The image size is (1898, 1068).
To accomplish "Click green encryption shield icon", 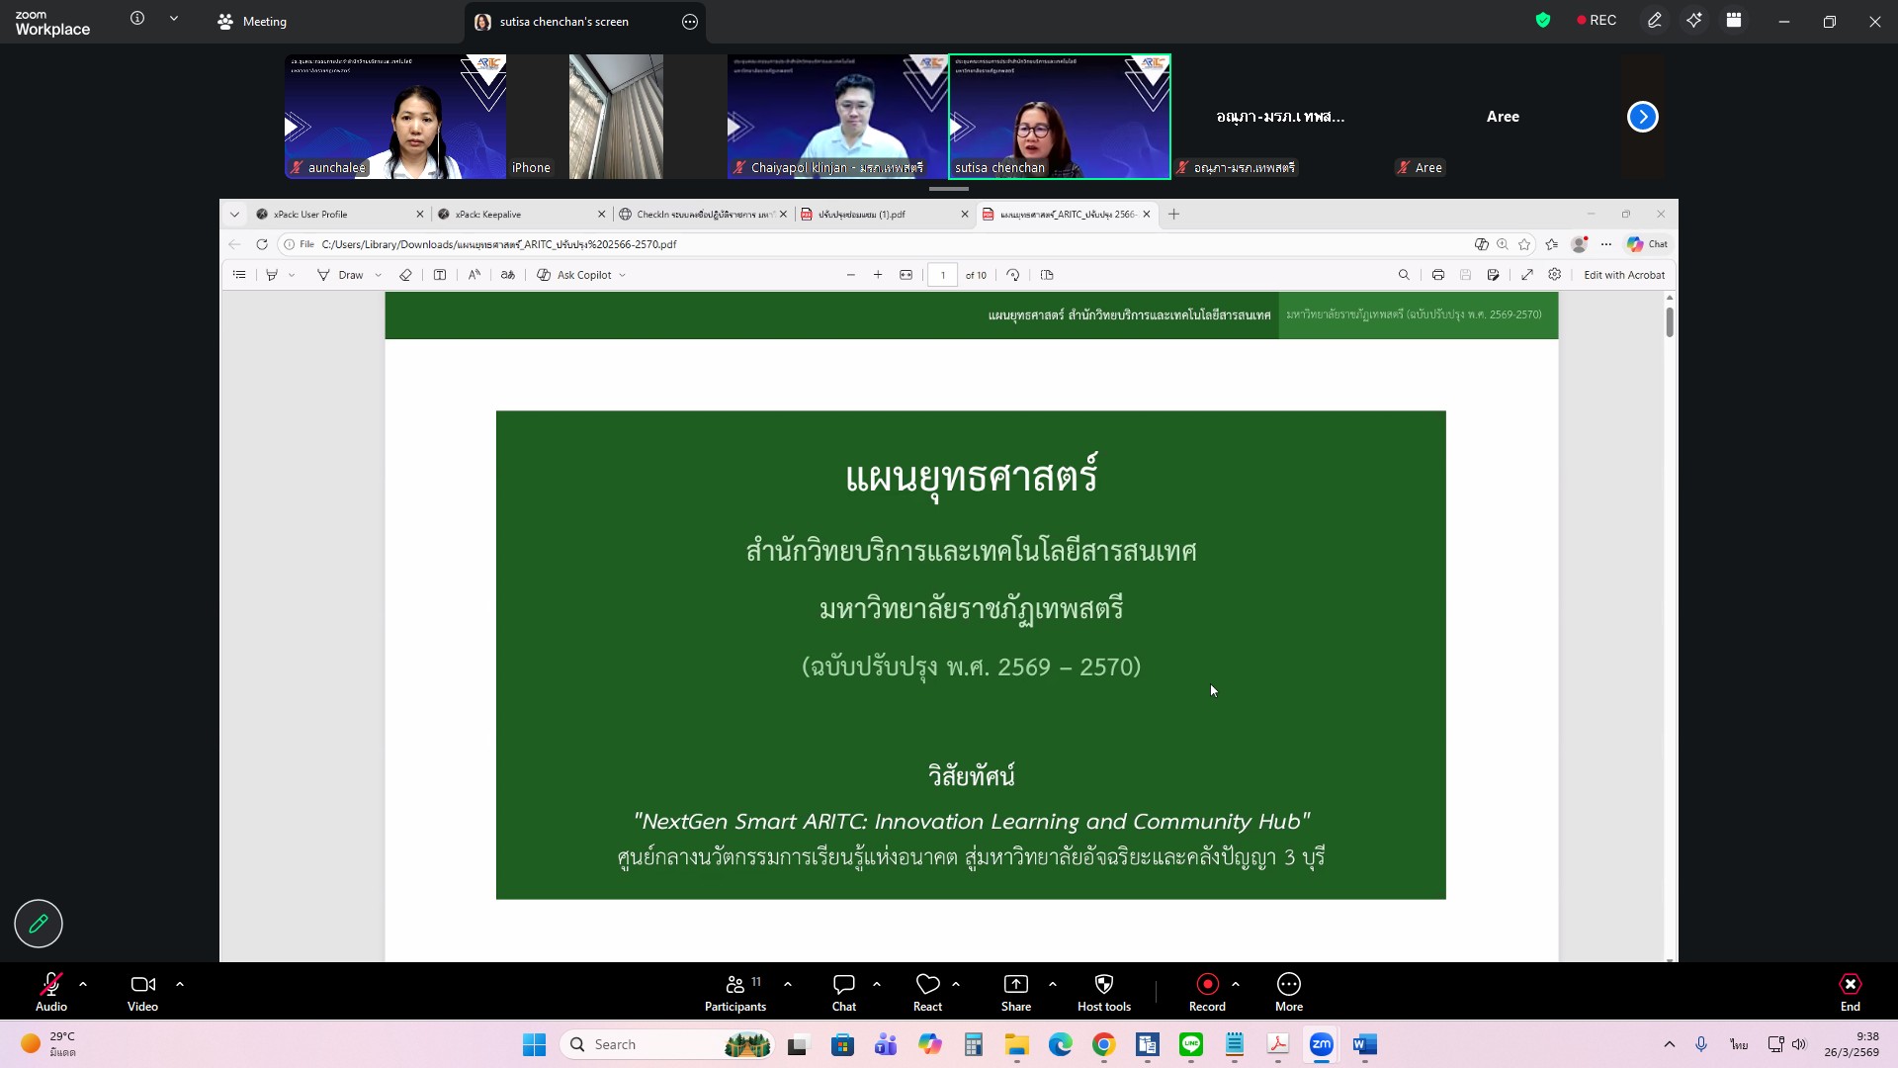I will coord(1542,21).
